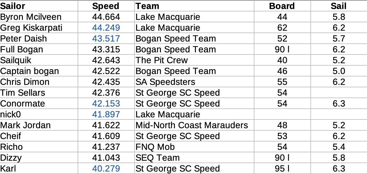Click the Board column header
This screenshot has width=367, height=174.
click(x=282, y=6)
